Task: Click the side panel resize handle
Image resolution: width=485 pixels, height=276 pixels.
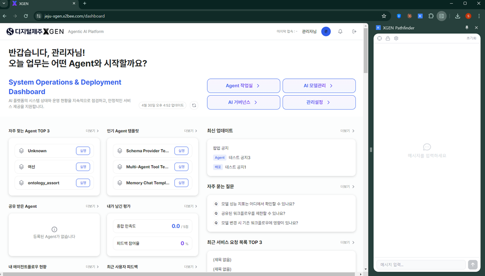Action: pyautogui.click(x=371, y=150)
